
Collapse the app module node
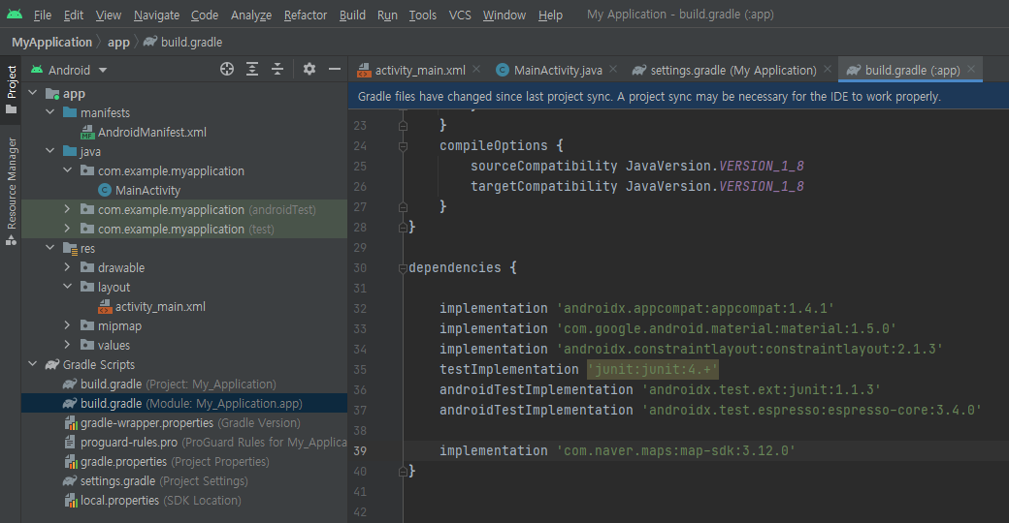[x=33, y=93]
